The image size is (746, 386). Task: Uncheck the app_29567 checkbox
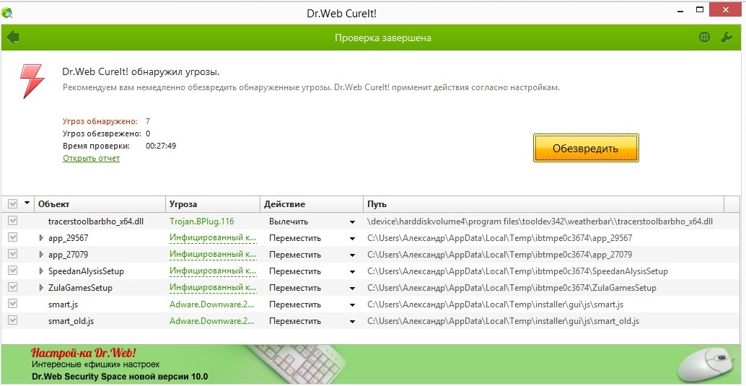(x=13, y=237)
